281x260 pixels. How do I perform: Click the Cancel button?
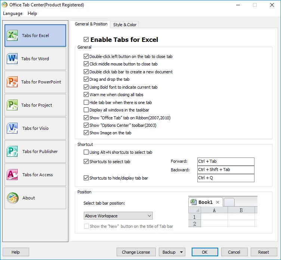234,252
